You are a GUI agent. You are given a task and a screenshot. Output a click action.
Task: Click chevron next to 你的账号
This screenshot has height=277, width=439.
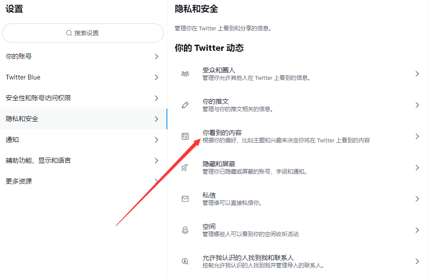[x=156, y=56]
